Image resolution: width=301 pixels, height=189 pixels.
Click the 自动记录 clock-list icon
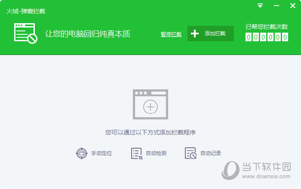(190, 153)
